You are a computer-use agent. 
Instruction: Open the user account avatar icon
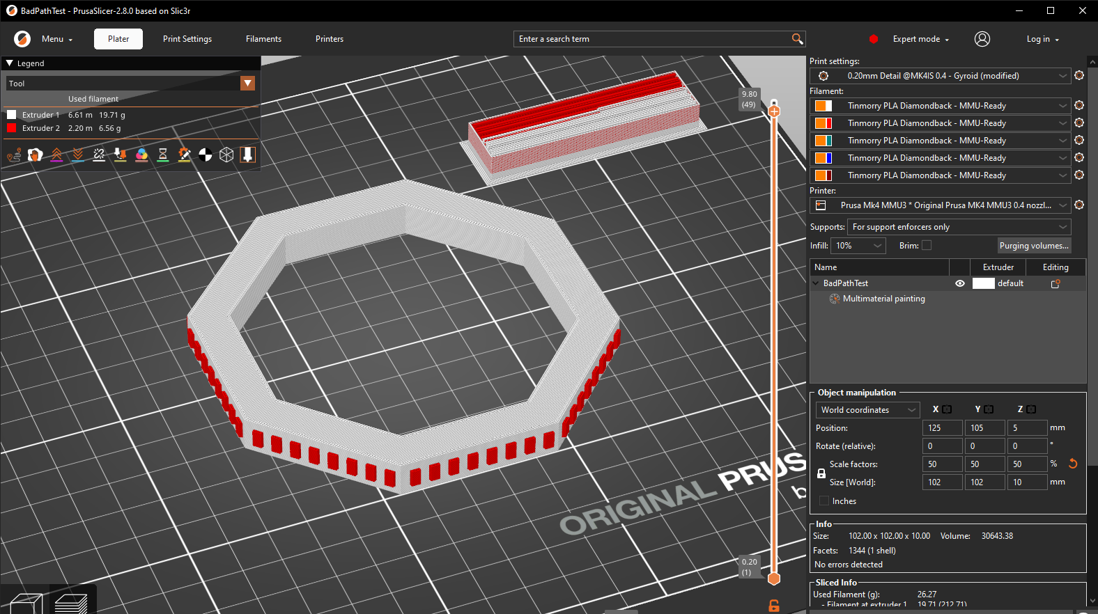point(982,39)
